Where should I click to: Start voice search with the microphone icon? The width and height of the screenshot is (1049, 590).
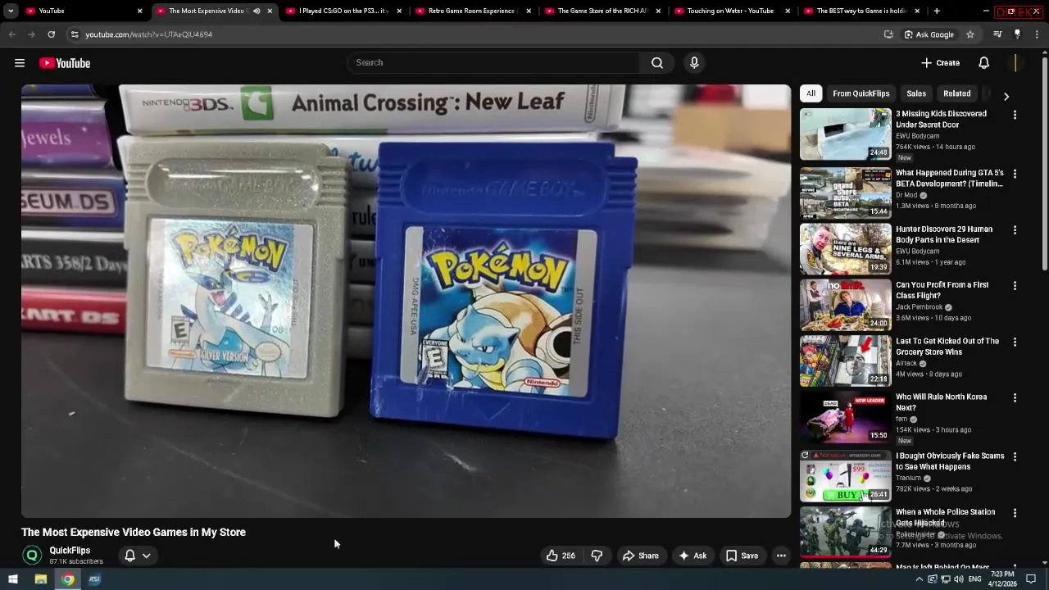click(x=694, y=63)
